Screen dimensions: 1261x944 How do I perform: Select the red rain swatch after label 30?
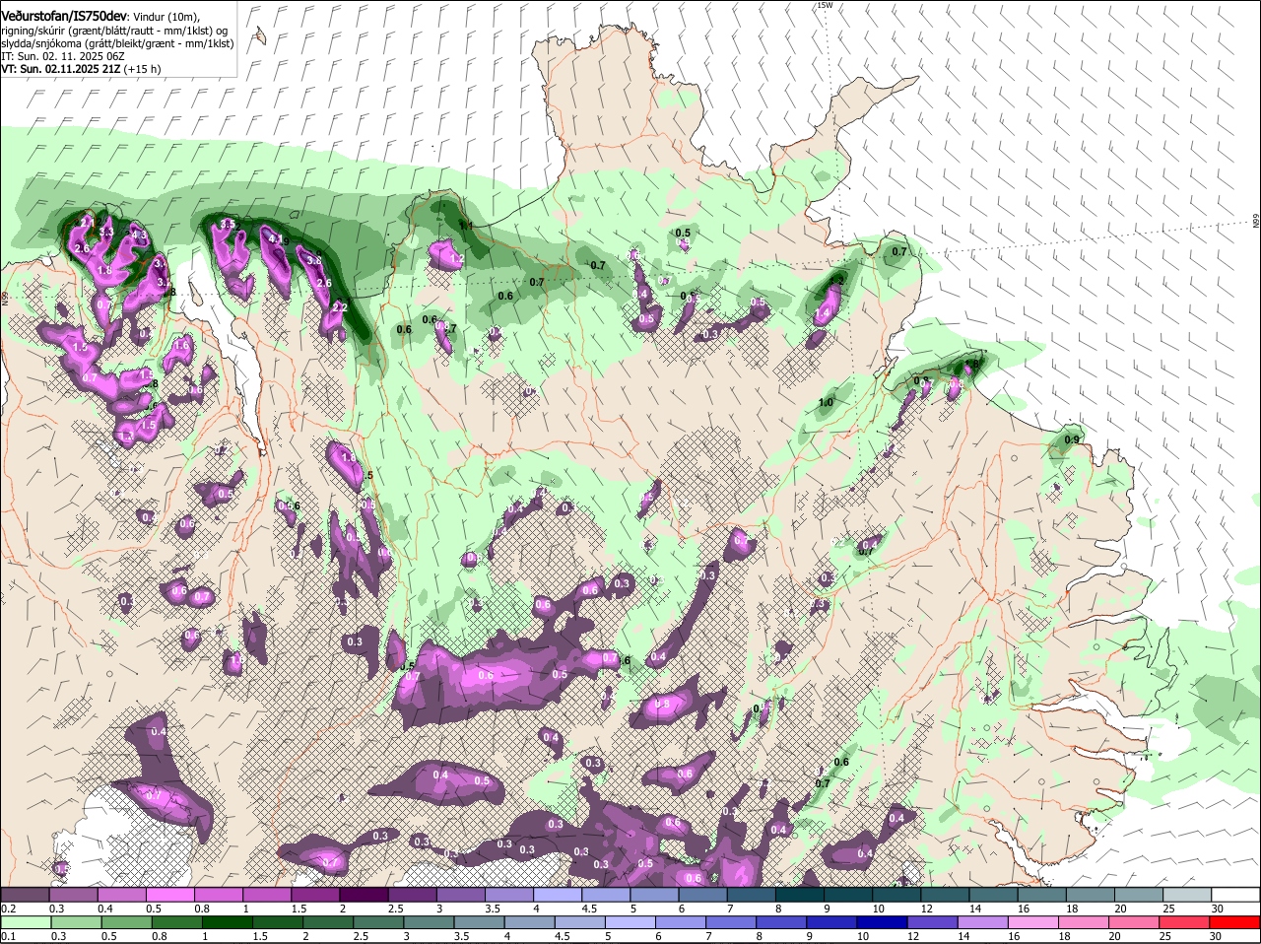(1236, 922)
